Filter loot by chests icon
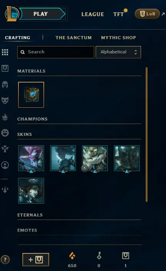 tap(5, 68)
